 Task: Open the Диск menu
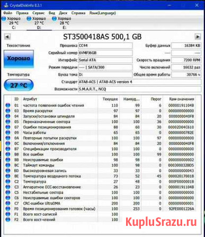click(63, 13)
